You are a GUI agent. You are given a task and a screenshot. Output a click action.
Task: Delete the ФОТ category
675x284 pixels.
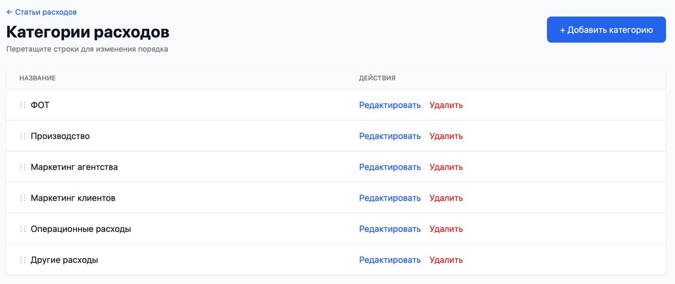[446, 105]
